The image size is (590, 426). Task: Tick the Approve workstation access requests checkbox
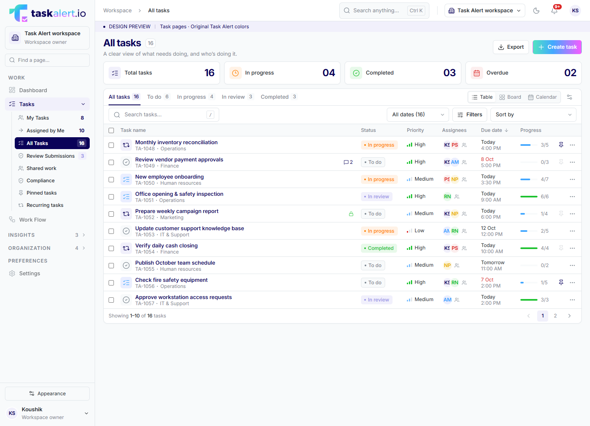[x=111, y=300]
